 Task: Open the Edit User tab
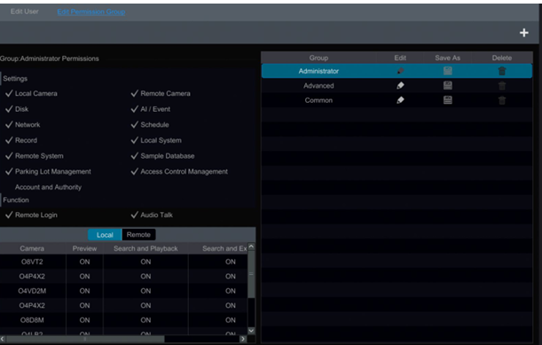click(x=25, y=12)
